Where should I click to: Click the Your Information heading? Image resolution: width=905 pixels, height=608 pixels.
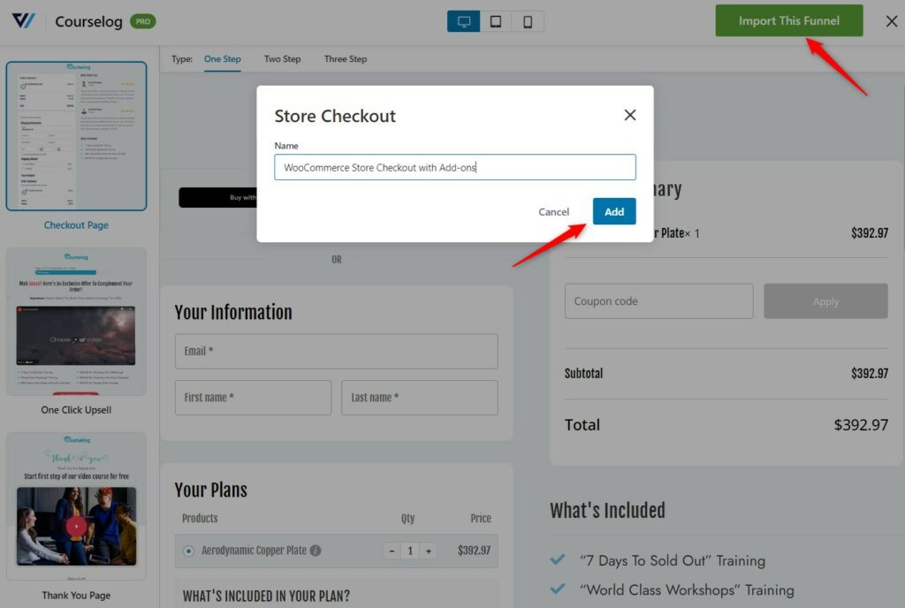coord(233,312)
